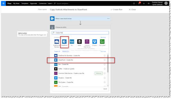
Task: Open the Prashant Bansal account menu
Action: (x=157, y=3)
